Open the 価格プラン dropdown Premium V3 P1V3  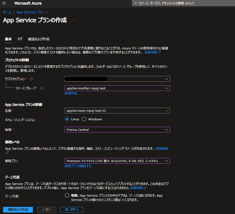(117, 161)
